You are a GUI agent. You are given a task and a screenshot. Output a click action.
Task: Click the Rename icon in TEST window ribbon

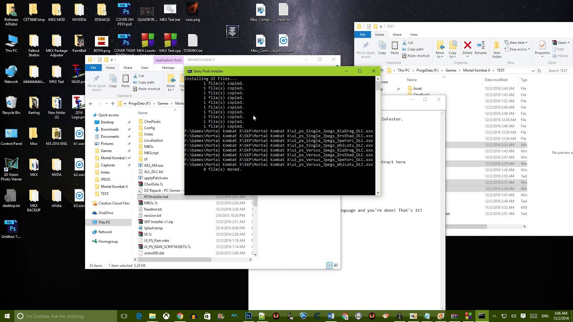click(x=480, y=47)
